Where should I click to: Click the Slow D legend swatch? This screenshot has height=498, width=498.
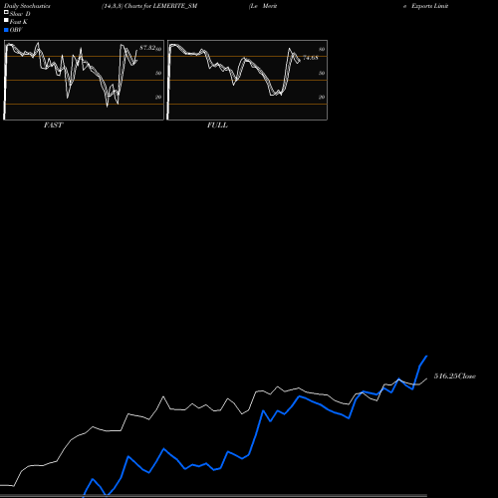pos(6,12)
